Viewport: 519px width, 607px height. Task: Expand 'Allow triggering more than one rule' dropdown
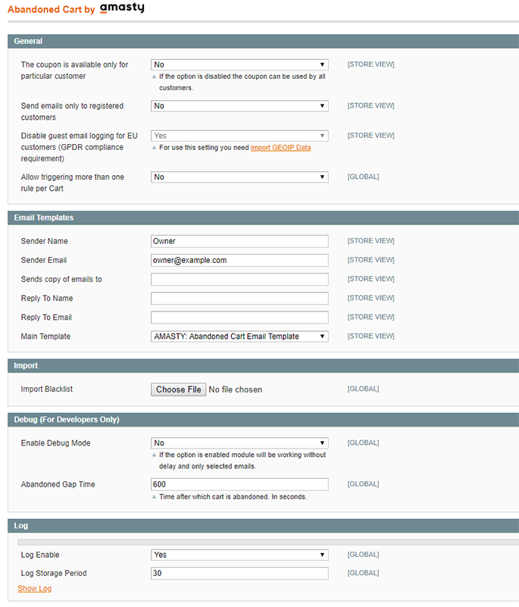239,177
